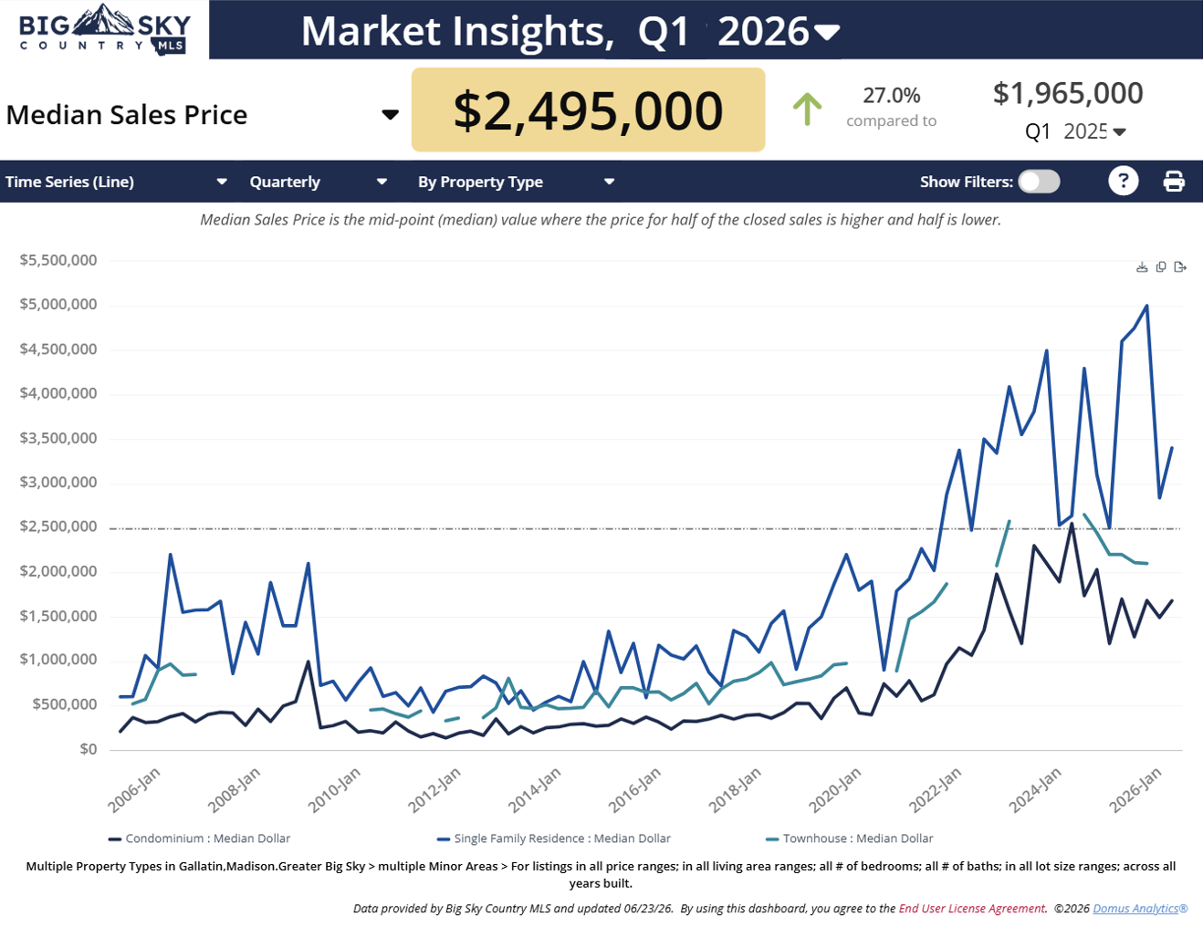Screen dimensions: 1203x927
Task: Open the End User License Agreement link
Action: coord(972,909)
